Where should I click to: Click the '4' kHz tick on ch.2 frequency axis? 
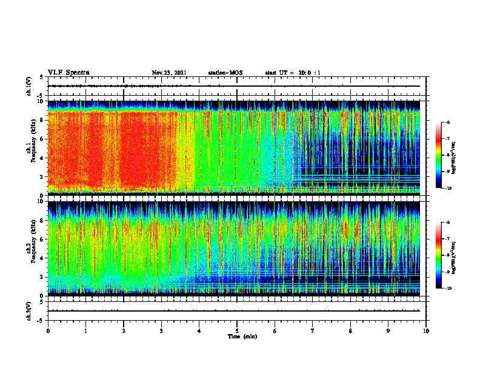tap(42, 258)
